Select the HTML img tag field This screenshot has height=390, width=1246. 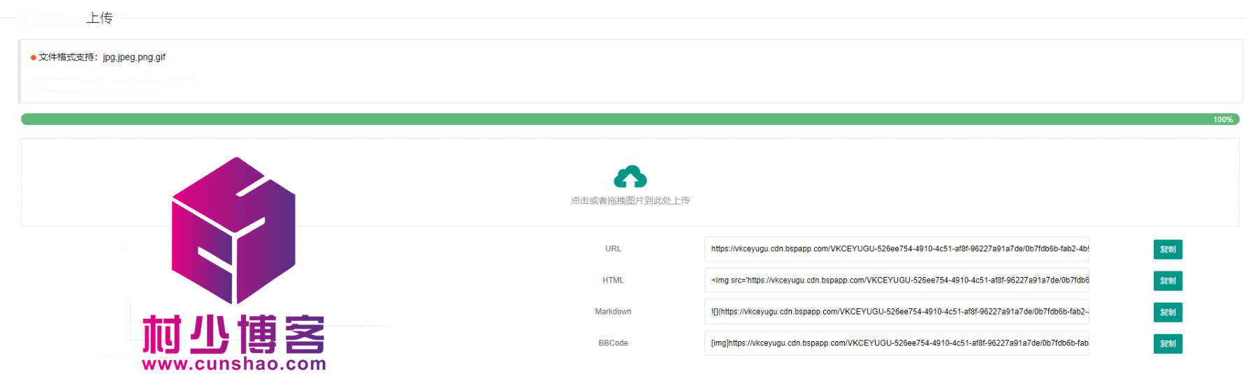(897, 280)
